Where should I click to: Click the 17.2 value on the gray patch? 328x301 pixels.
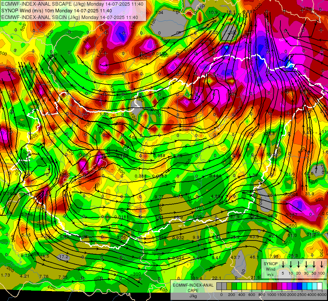click(64, 256)
